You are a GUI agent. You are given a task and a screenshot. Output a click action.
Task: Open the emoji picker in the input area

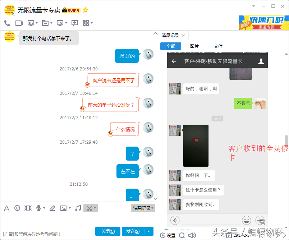(17, 208)
